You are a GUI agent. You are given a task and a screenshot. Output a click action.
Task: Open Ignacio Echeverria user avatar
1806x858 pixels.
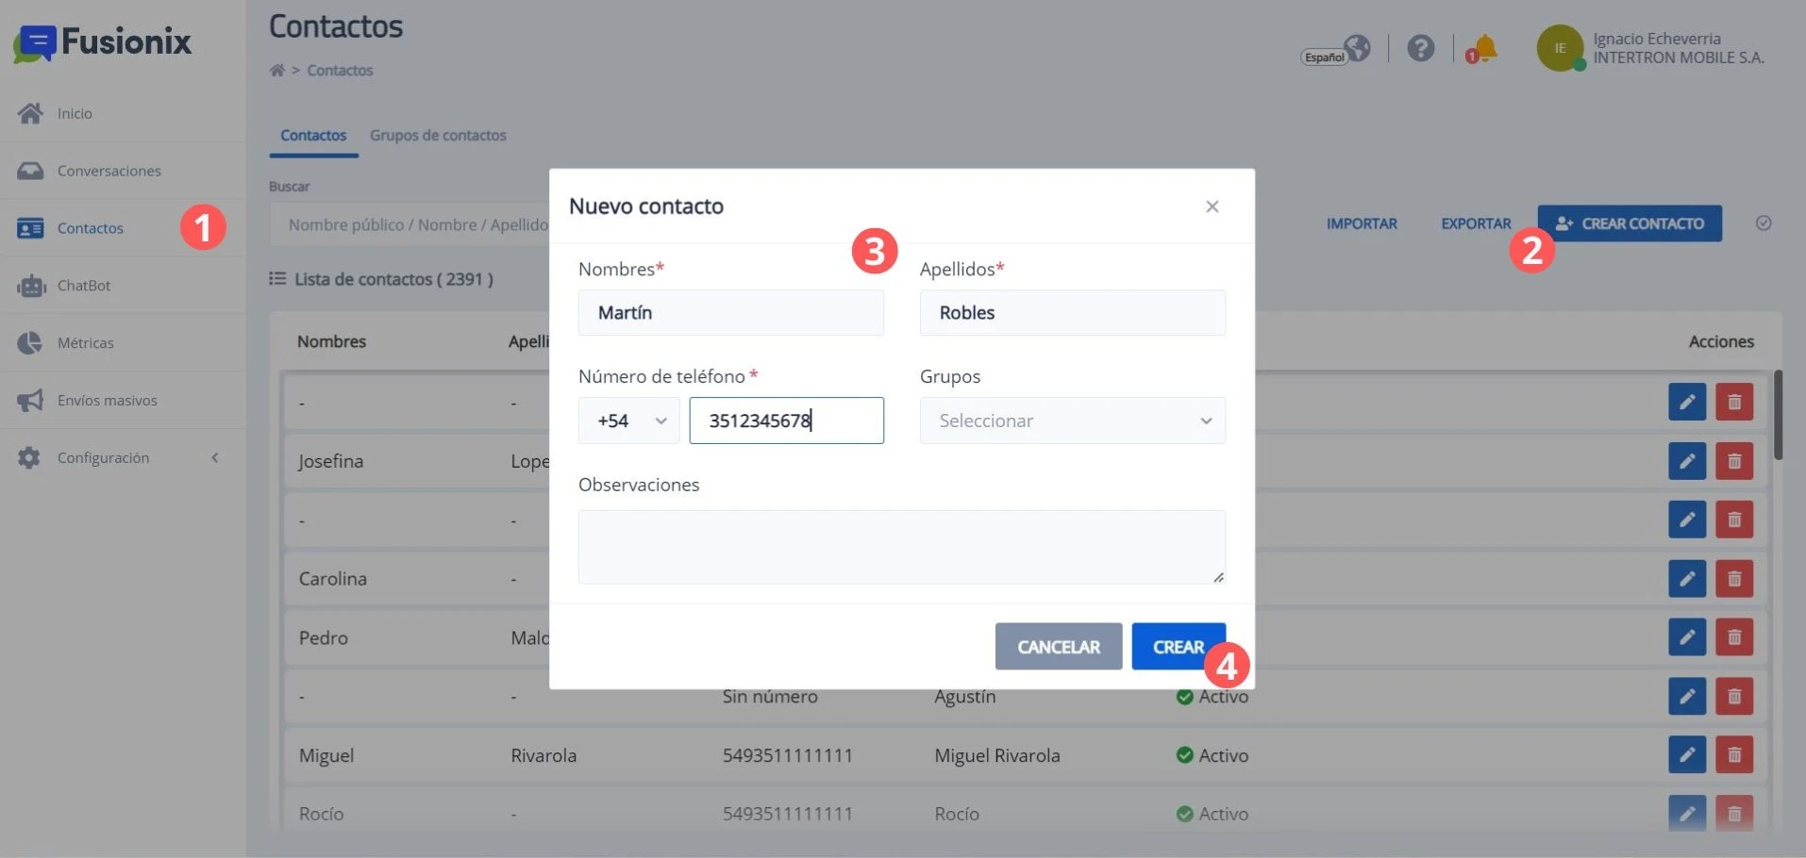(x=1560, y=48)
